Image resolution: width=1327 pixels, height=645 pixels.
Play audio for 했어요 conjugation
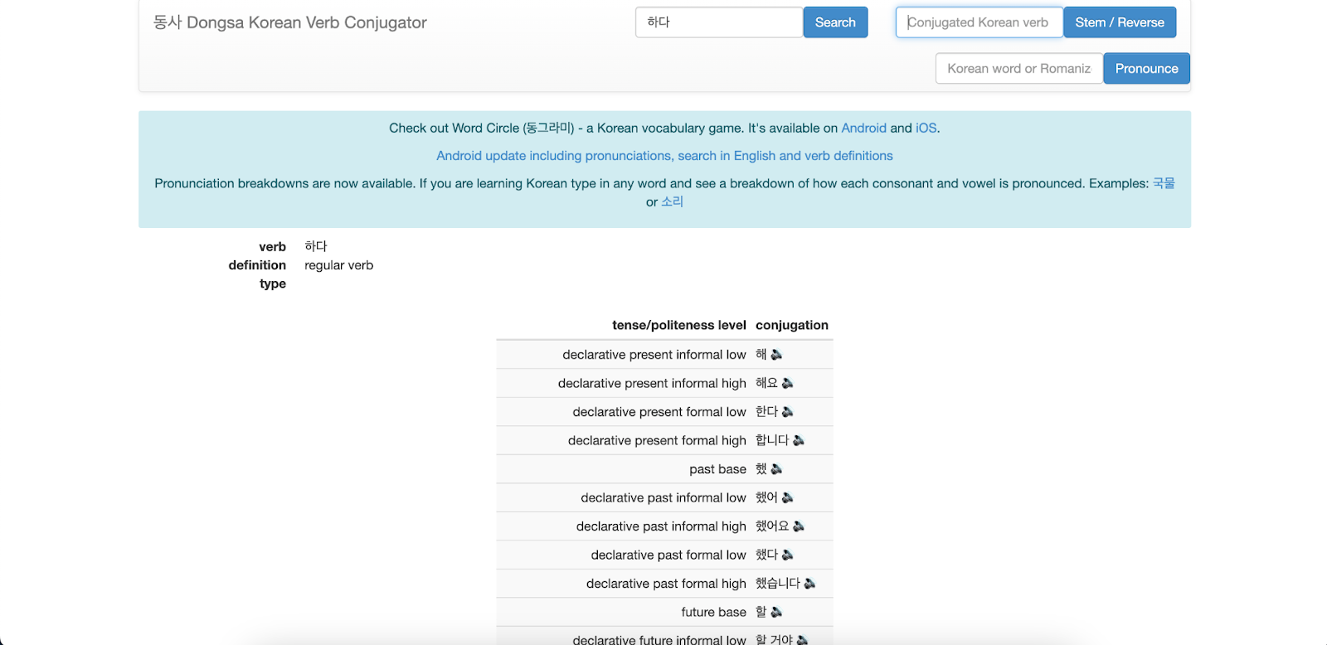(x=799, y=526)
